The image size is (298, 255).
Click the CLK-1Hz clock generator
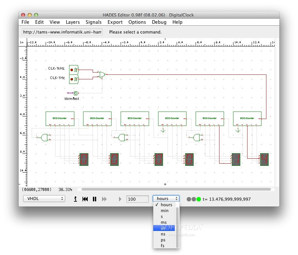(x=74, y=79)
